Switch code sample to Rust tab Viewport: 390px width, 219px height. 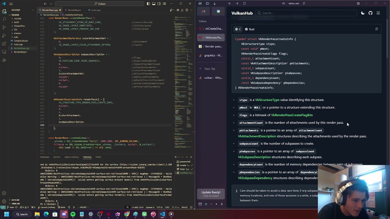click(250, 29)
